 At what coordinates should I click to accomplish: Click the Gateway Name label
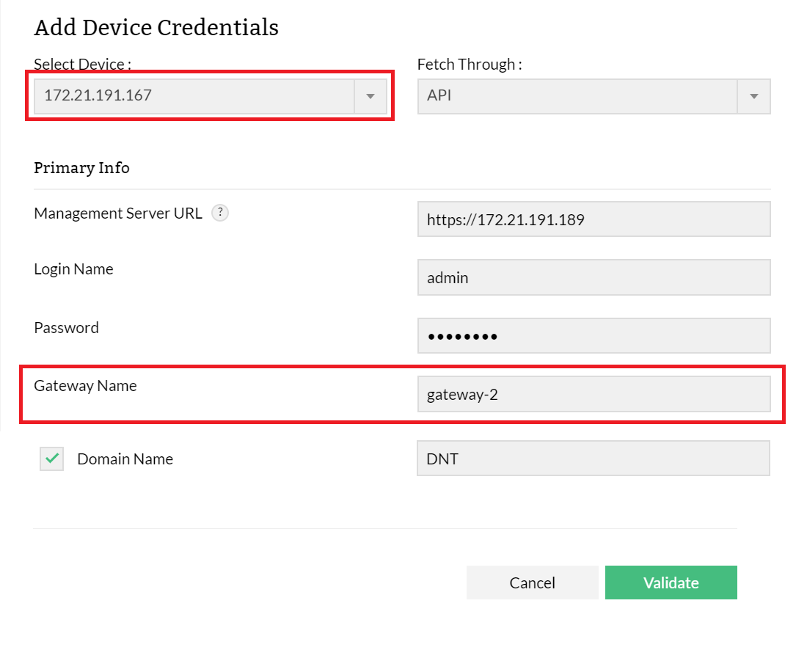click(x=85, y=386)
